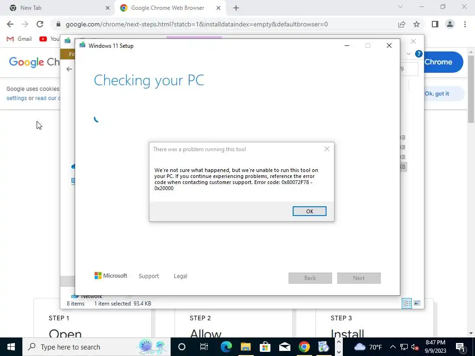Go back in Chrome

(x=10, y=24)
